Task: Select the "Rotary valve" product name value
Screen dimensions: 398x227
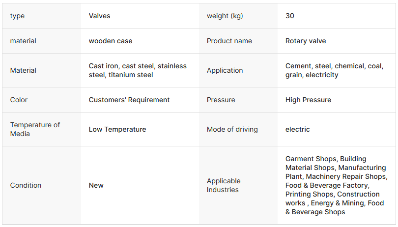Action: (x=305, y=41)
